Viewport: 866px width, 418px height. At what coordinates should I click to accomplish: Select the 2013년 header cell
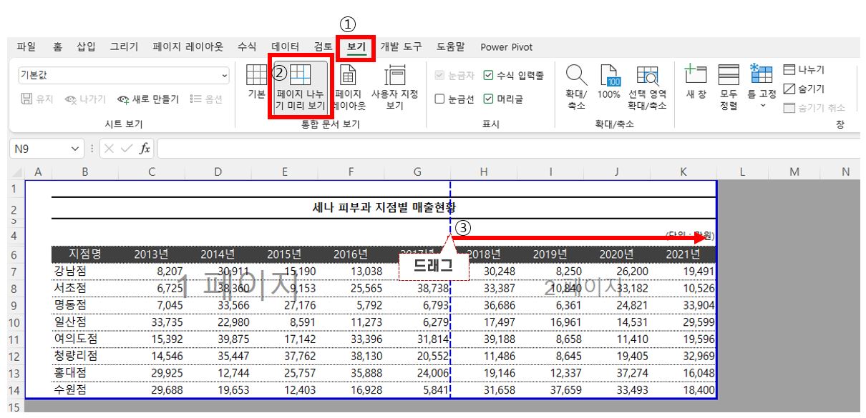click(152, 254)
